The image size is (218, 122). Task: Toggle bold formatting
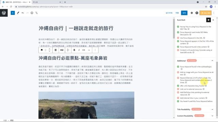[74, 50]
